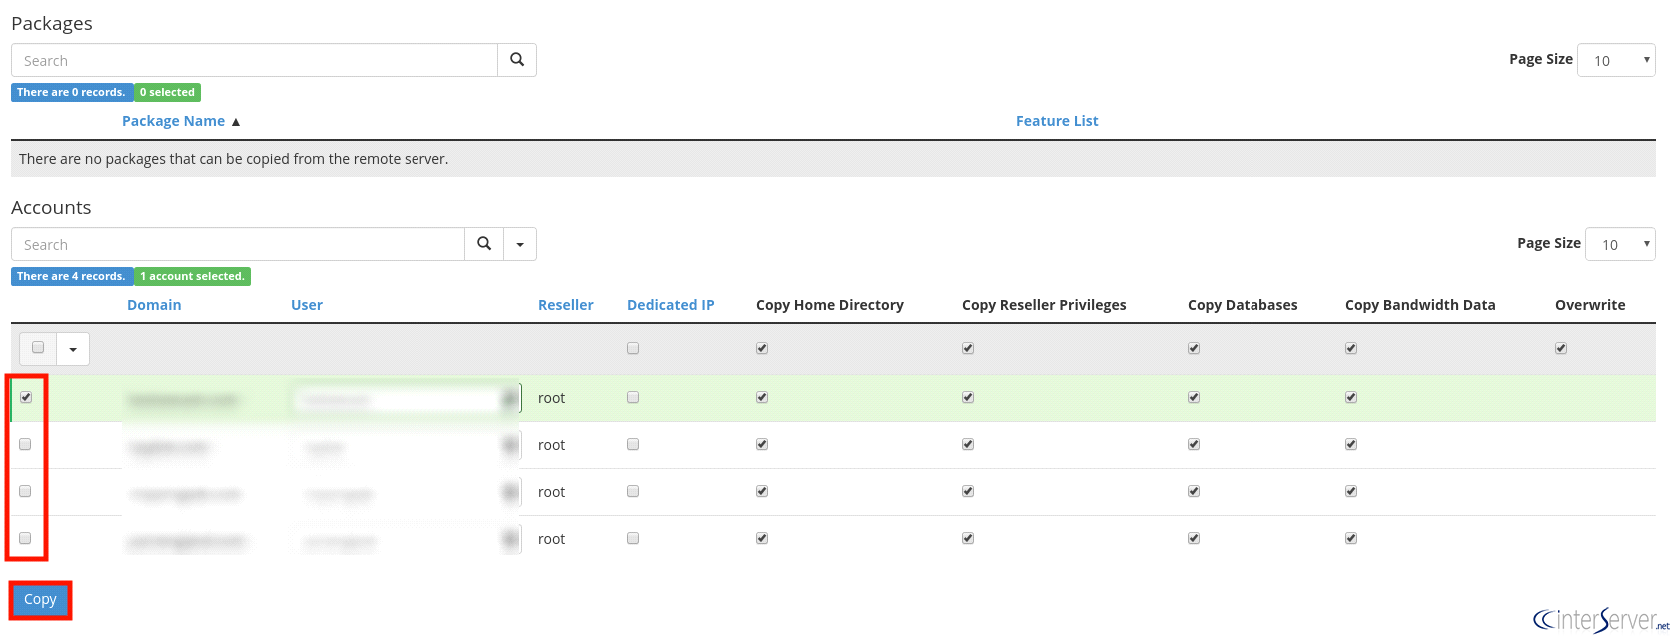Tick the select-all accounts checkbox
The width and height of the screenshot is (1670, 636).
tap(38, 348)
